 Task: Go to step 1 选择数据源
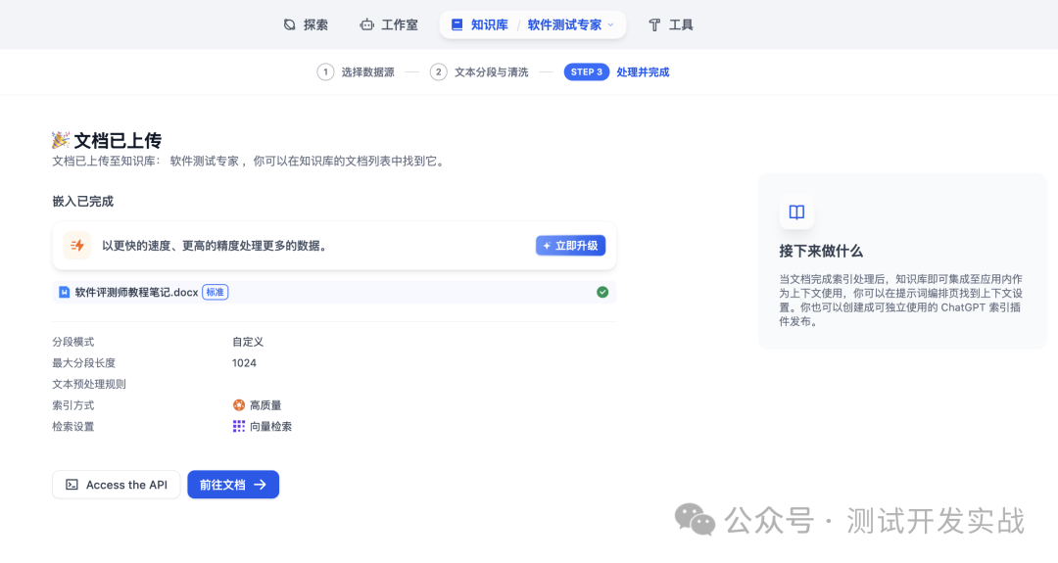(x=356, y=72)
